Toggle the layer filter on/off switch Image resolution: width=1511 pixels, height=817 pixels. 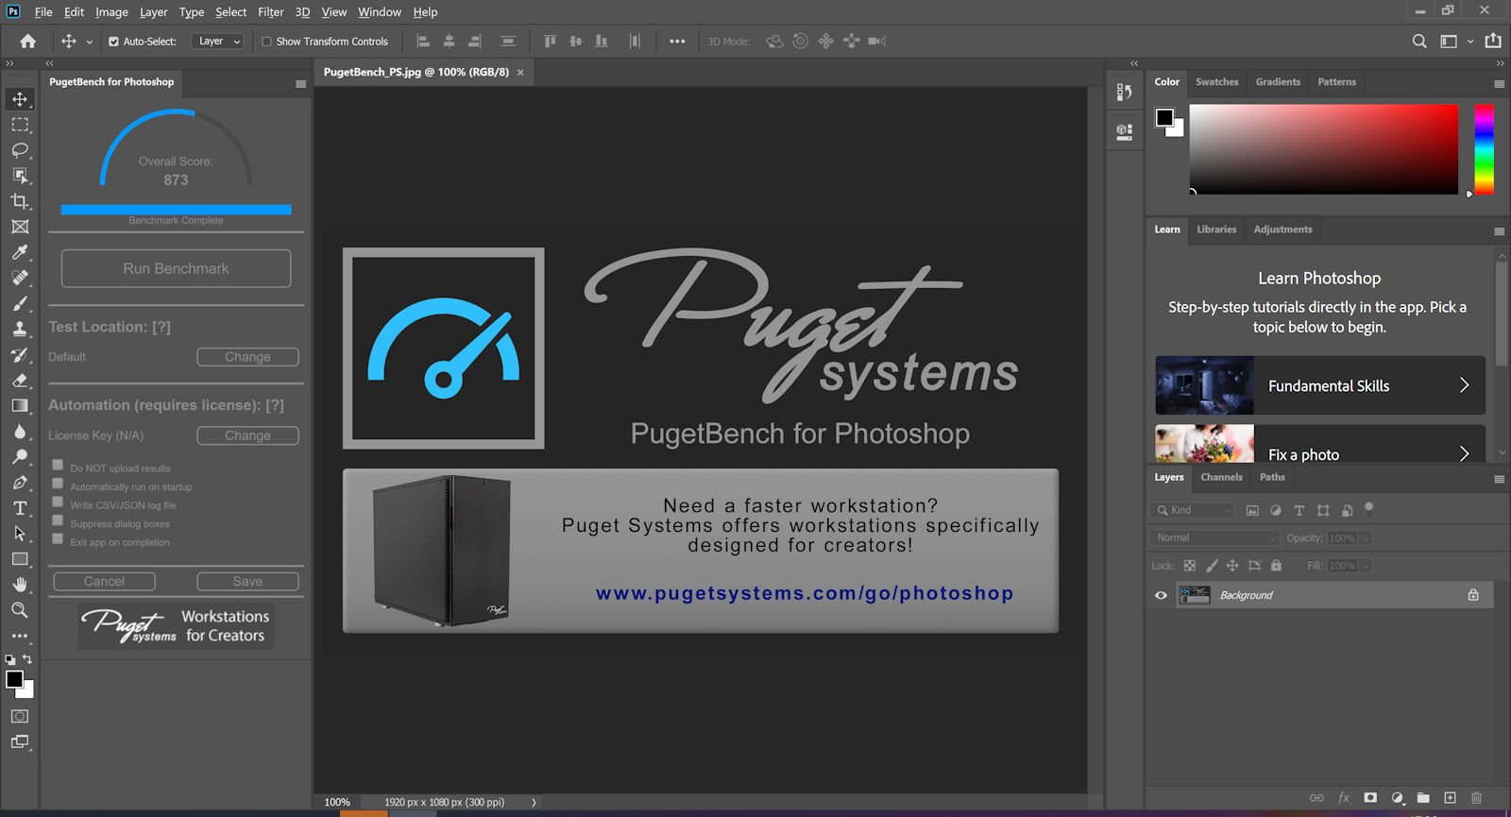click(1368, 509)
